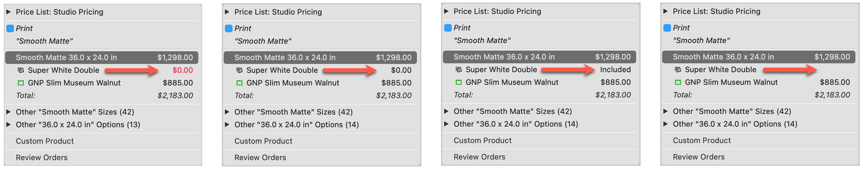Click frame icon in panel listing Options (13)
The image size is (863, 169).
click(x=21, y=83)
